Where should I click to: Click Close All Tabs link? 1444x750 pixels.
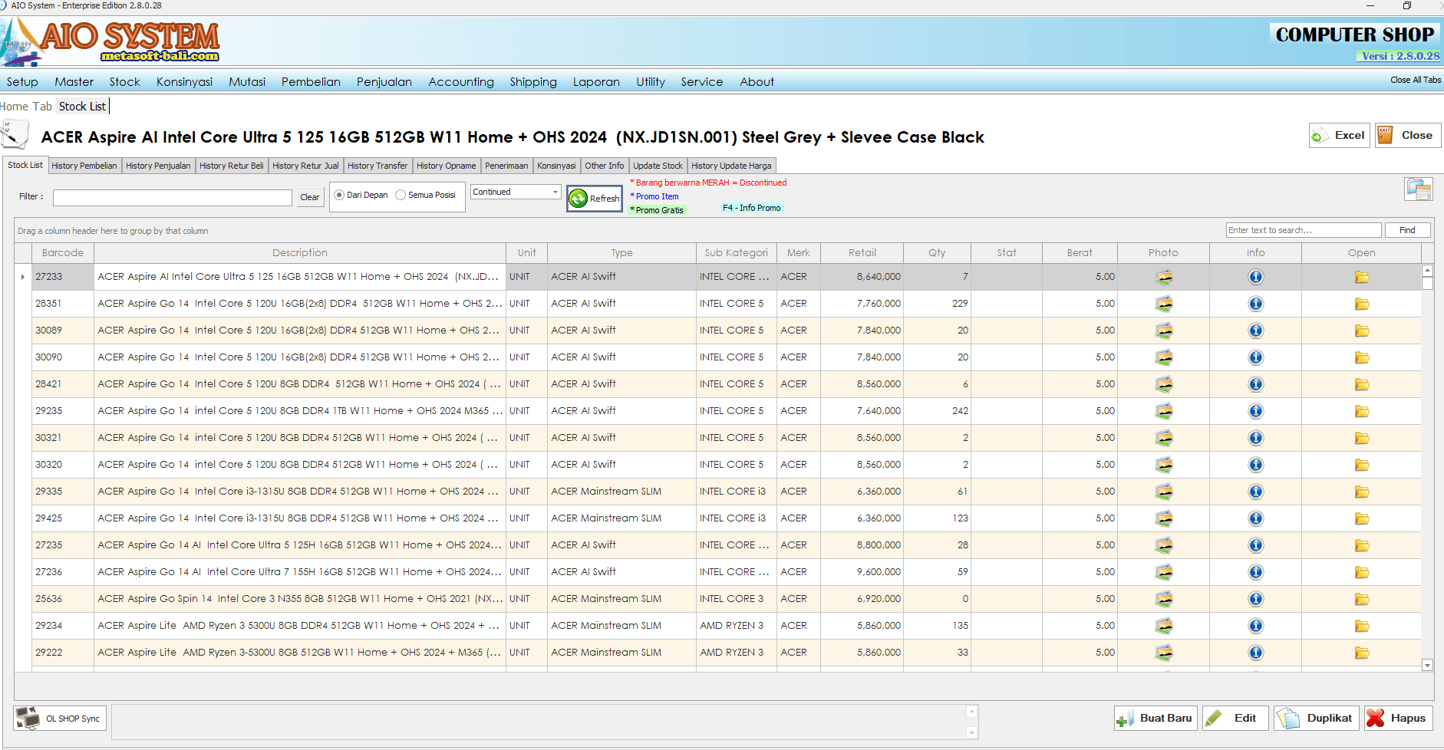(1416, 80)
